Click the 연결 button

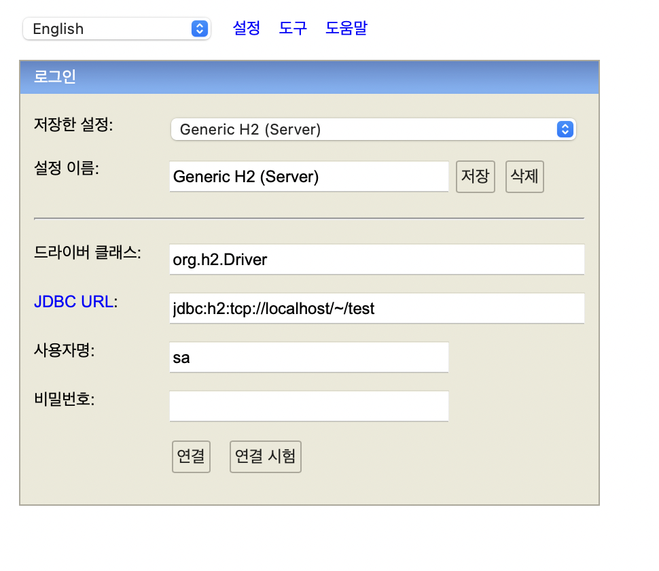coord(191,457)
